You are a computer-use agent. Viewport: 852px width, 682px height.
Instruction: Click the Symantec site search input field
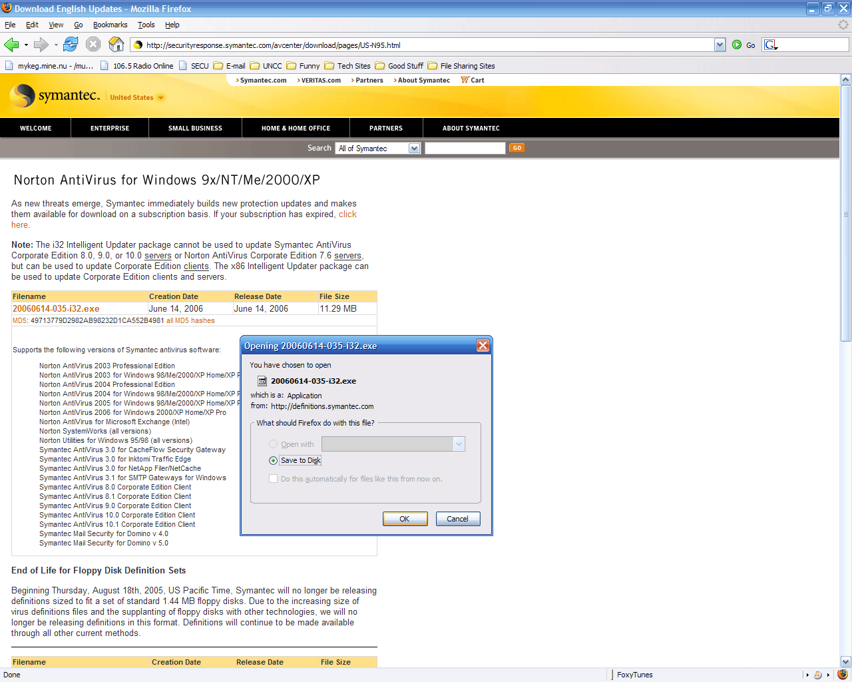click(465, 148)
